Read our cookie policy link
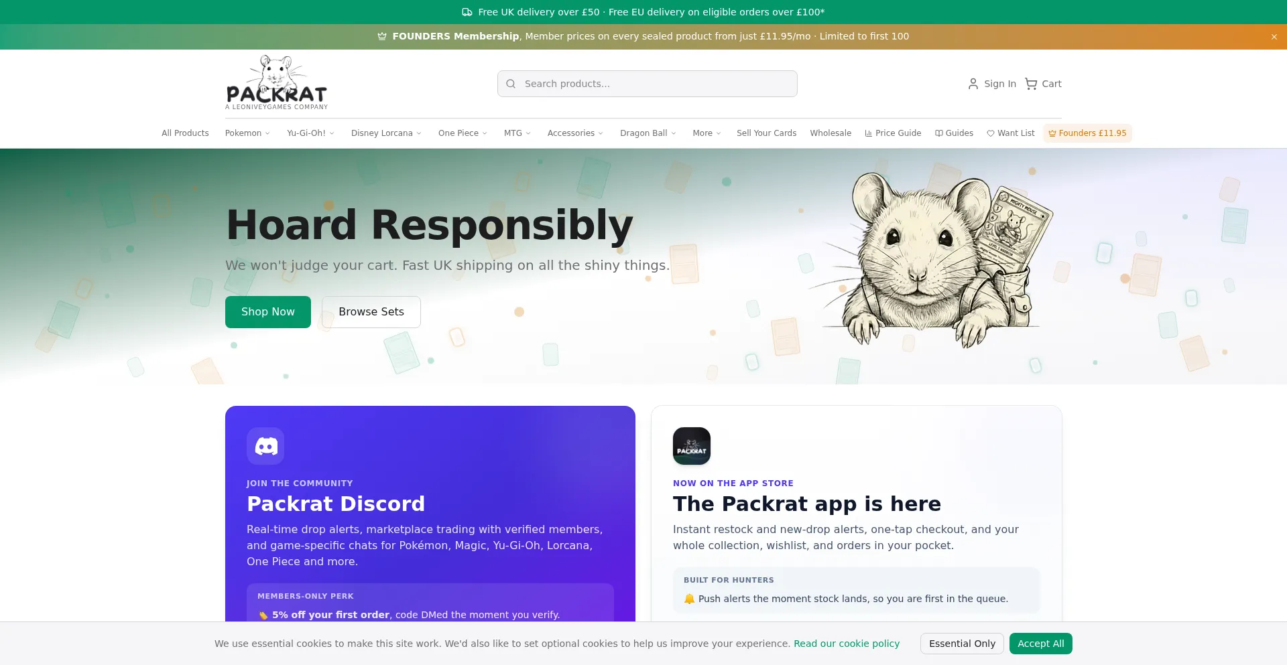Screen dimensions: 1287x665 847,644
